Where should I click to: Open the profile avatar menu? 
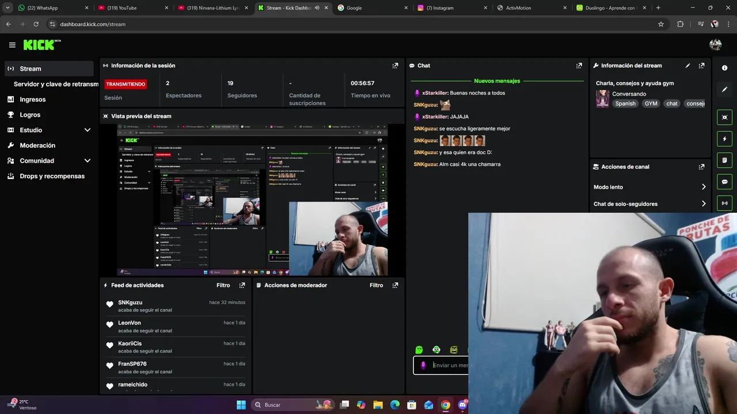[x=716, y=45]
